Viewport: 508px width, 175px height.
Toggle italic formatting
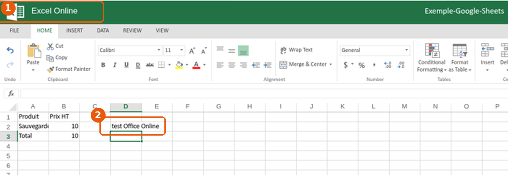115,65
